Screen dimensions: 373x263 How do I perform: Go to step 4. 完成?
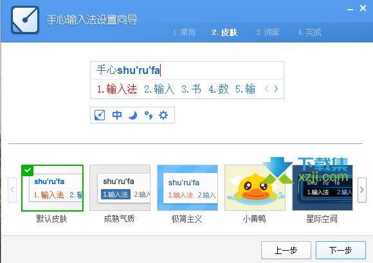(x=310, y=32)
